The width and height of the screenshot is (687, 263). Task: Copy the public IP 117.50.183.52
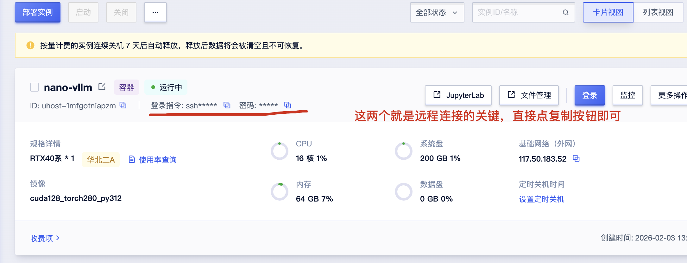576,158
